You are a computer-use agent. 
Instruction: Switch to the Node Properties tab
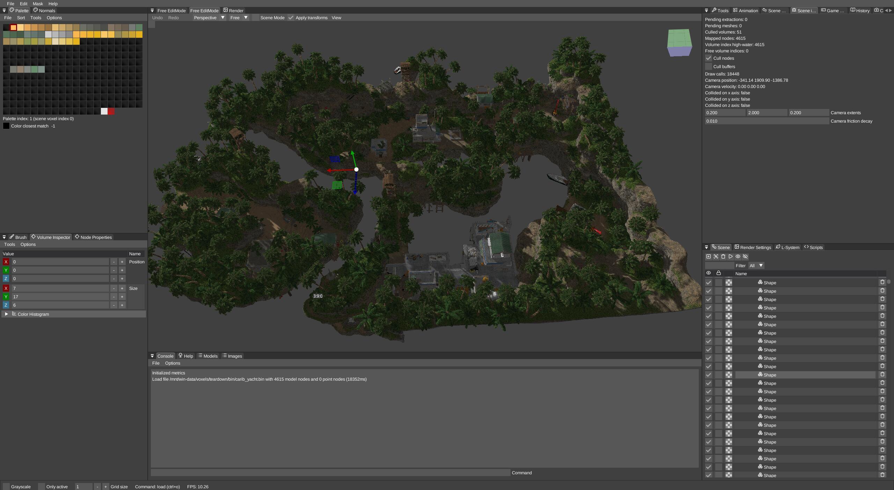point(93,237)
